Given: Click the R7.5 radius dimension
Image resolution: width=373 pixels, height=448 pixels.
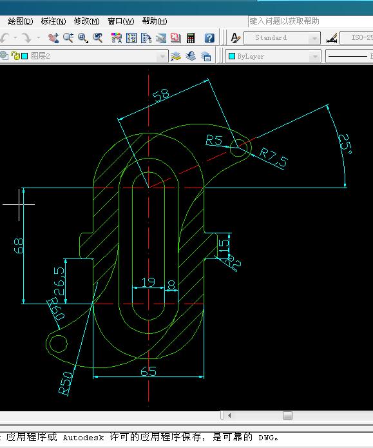Looking at the screenshot, I should pos(274,157).
